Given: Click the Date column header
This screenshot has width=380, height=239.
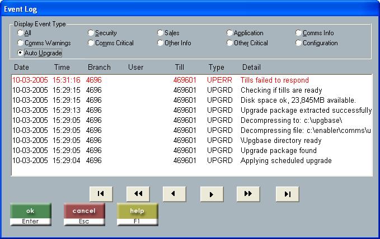Looking at the screenshot, I should [21, 67].
